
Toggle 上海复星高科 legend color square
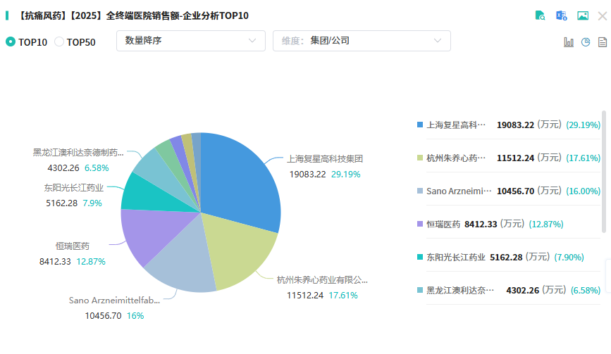click(420, 125)
